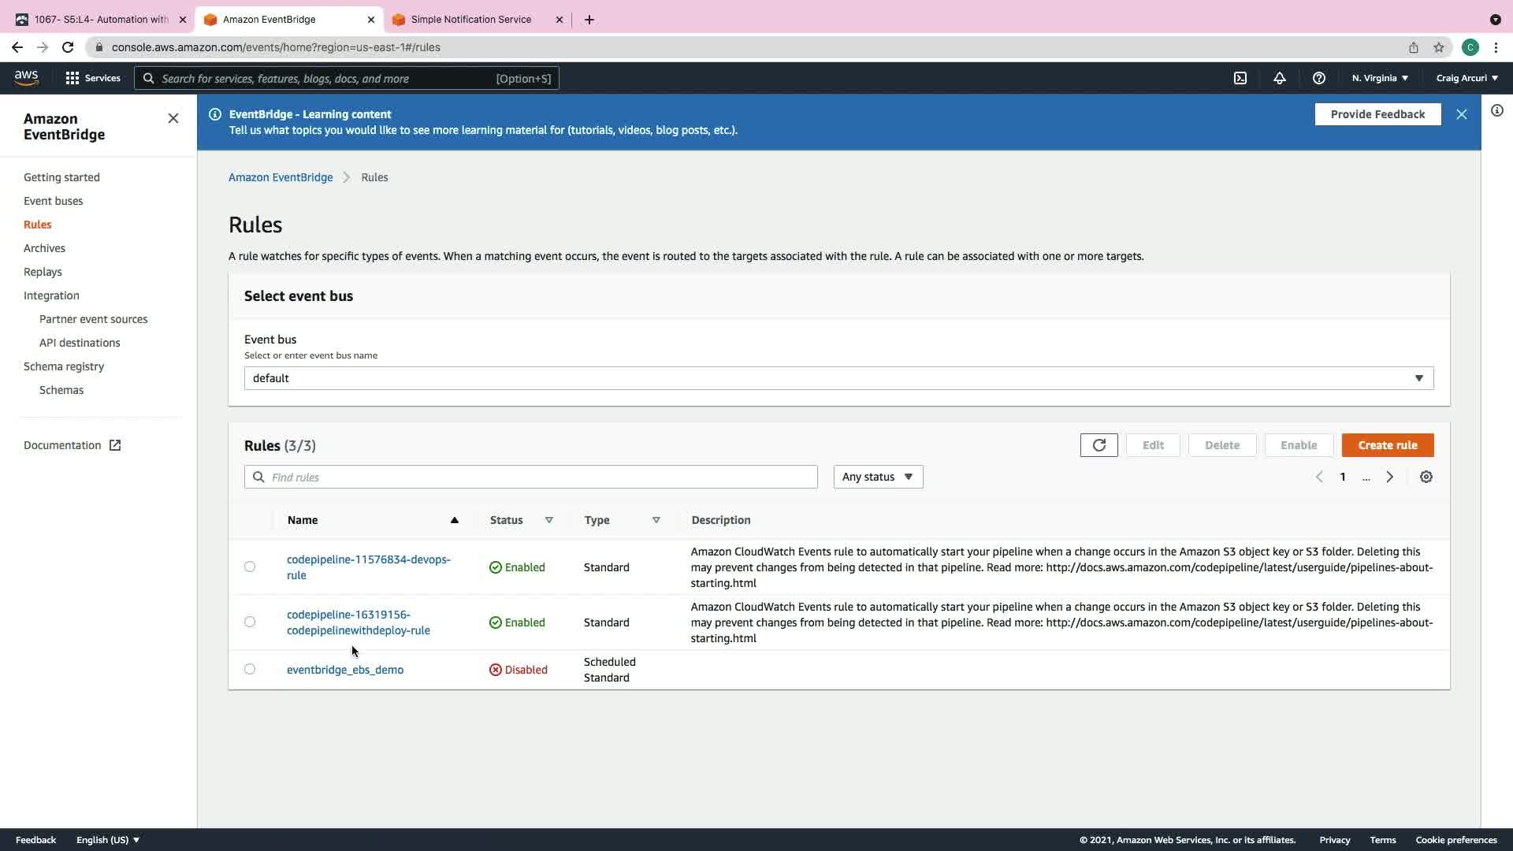
Task: Open the notifications bell
Action: pyautogui.click(x=1280, y=78)
